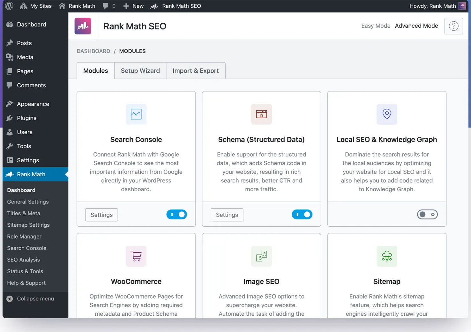
Task: Open Titles & Meta submenu item
Action: pos(24,213)
